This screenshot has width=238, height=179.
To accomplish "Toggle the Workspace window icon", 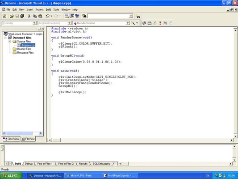I will [x=67, y=16].
